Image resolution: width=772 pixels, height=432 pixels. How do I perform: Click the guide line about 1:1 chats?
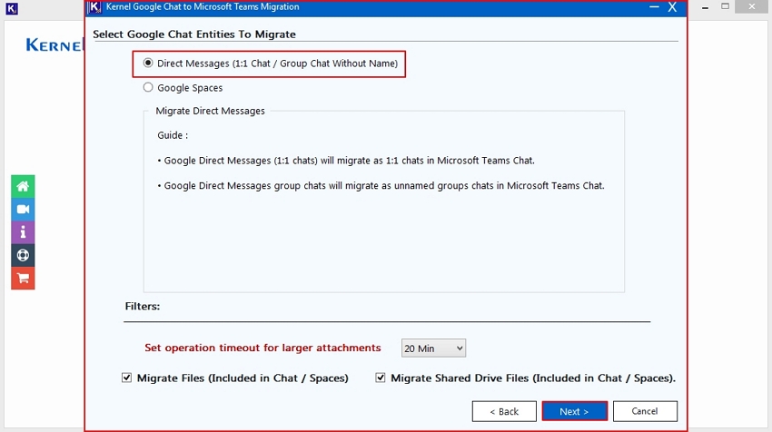pyautogui.click(x=346, y=161)
